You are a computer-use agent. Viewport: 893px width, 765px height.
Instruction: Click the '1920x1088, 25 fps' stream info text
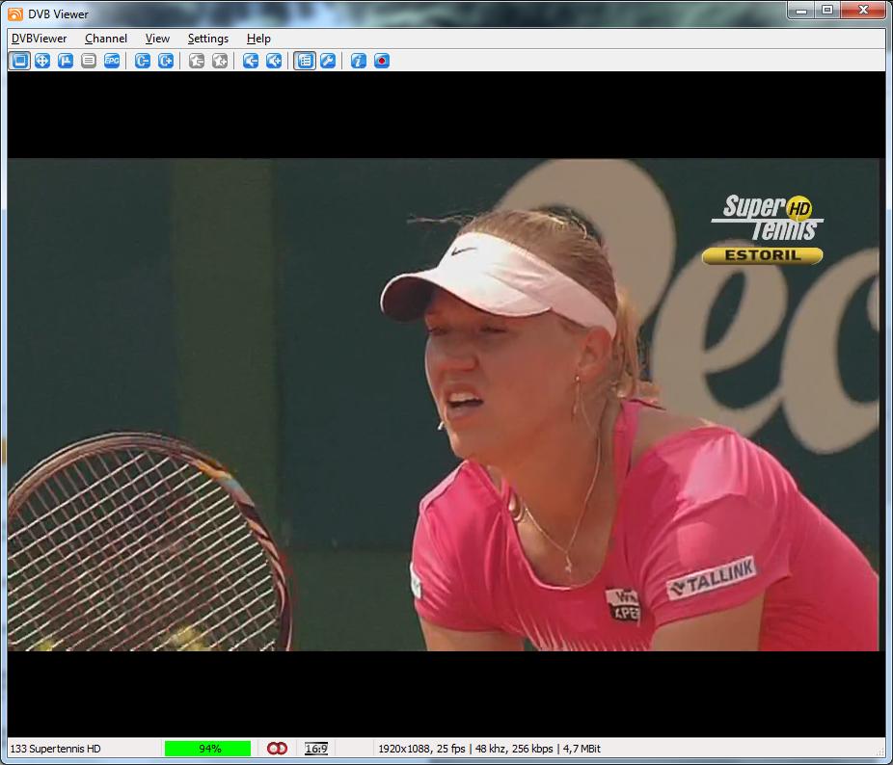(x=421, y=749)
